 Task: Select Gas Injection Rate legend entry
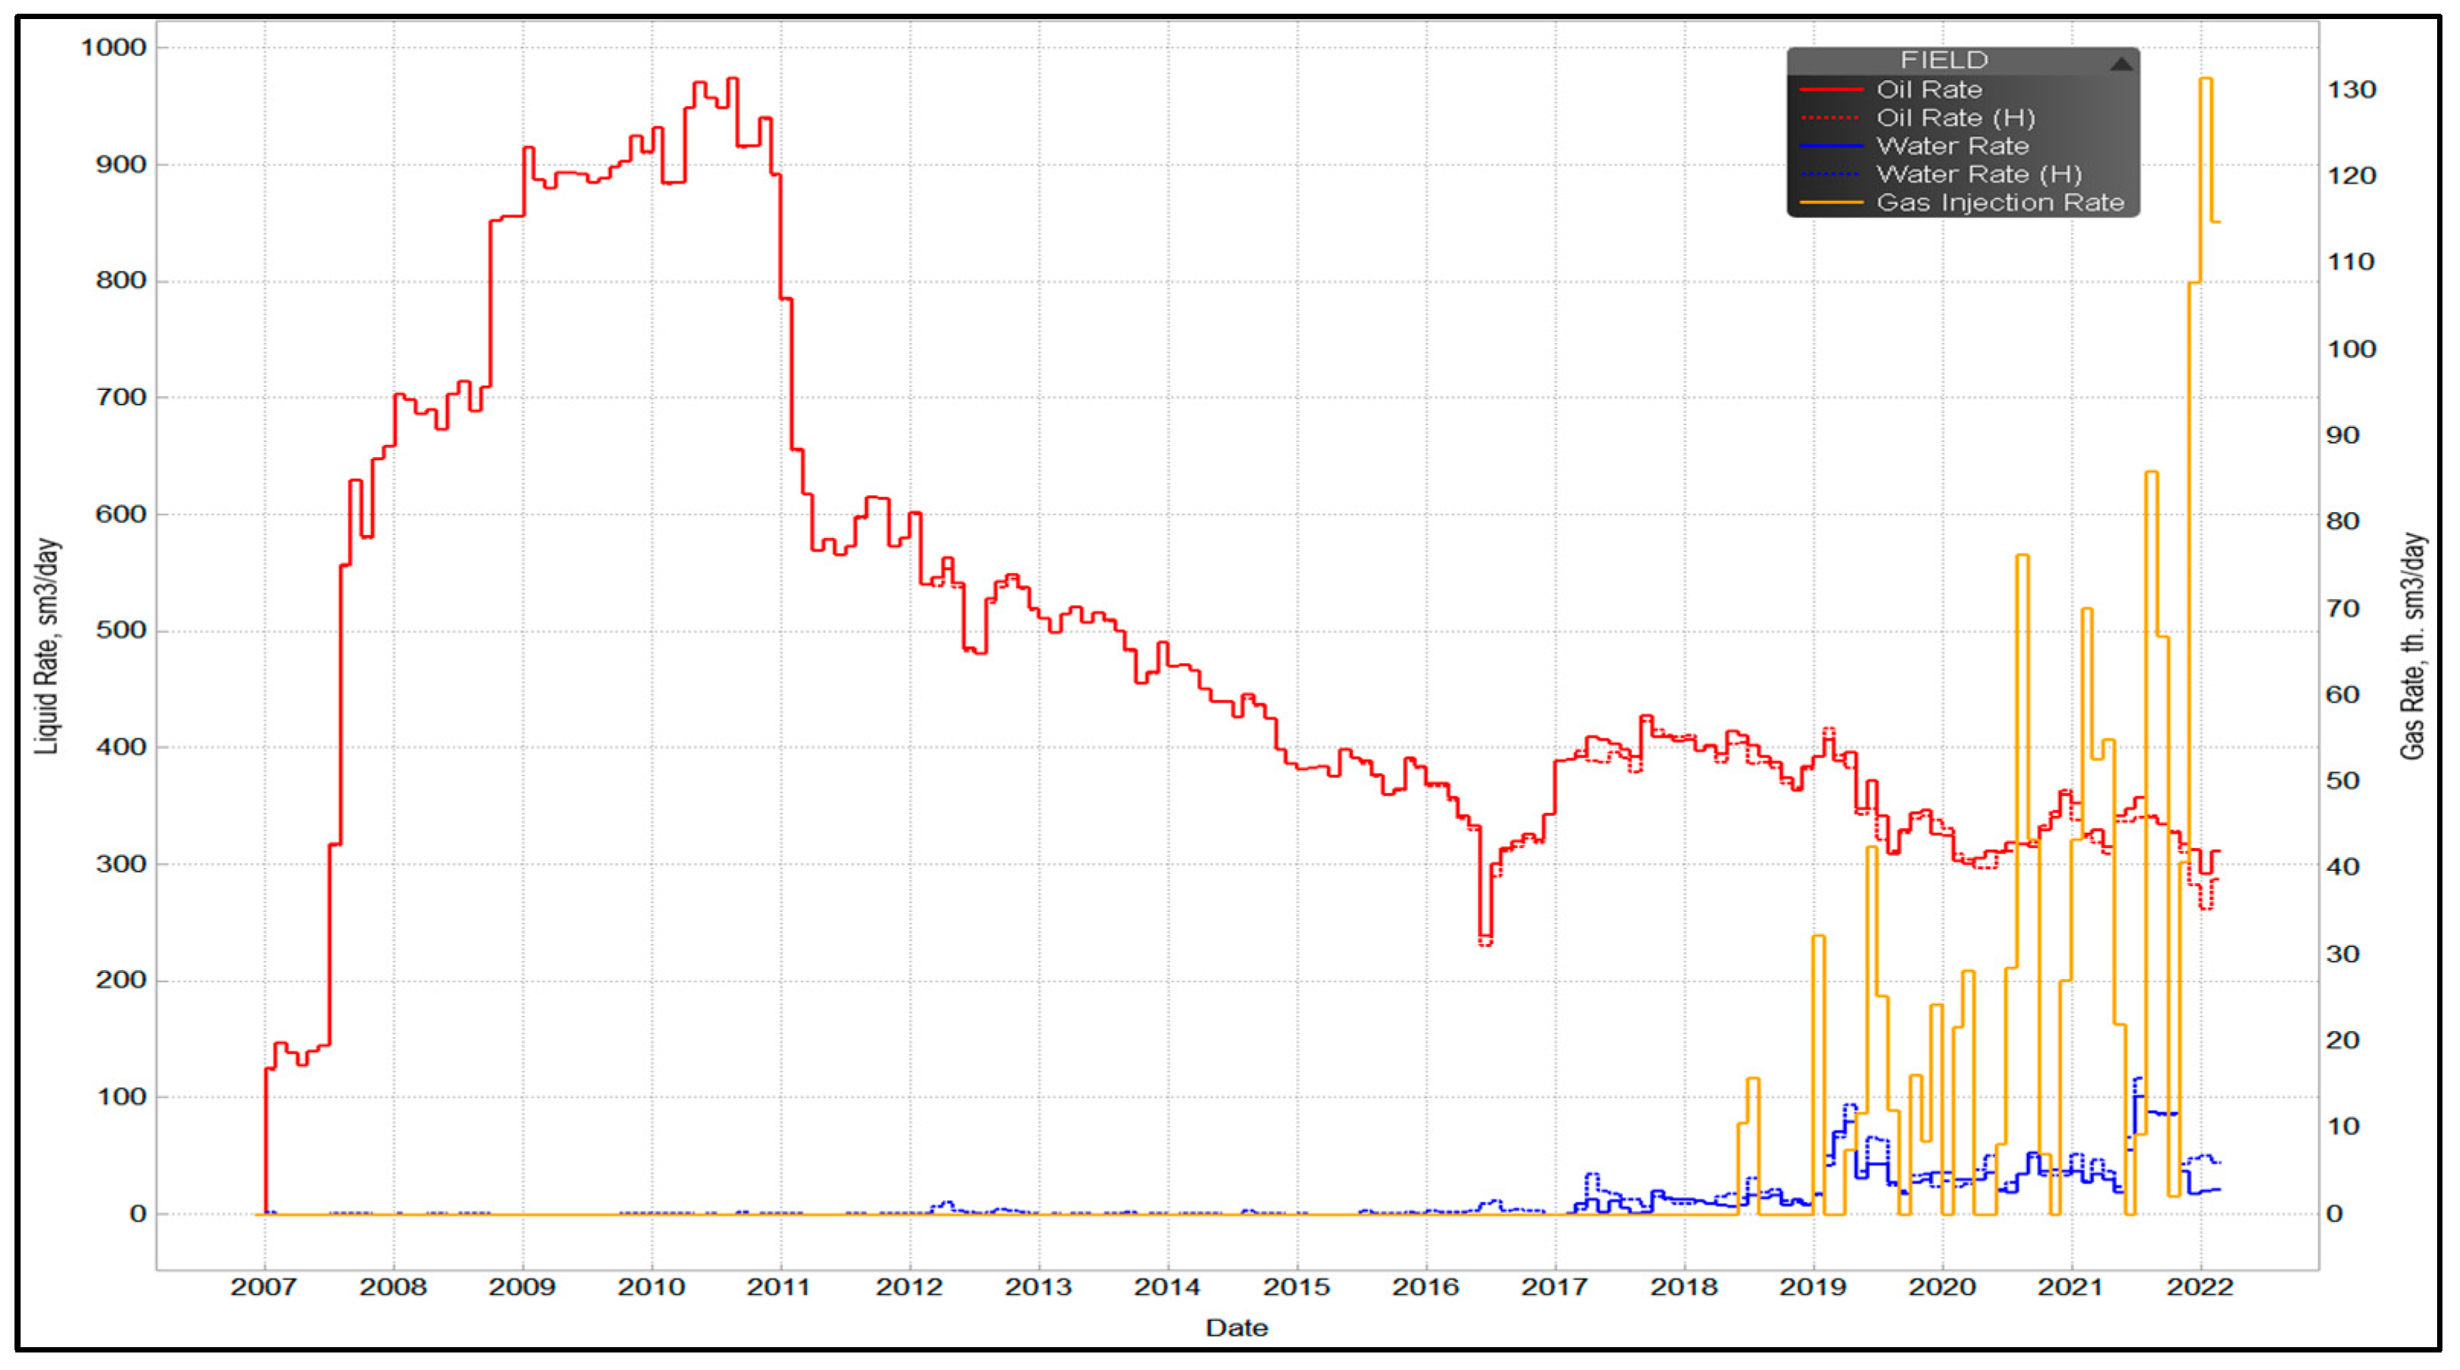click(x=2000, y=203)
